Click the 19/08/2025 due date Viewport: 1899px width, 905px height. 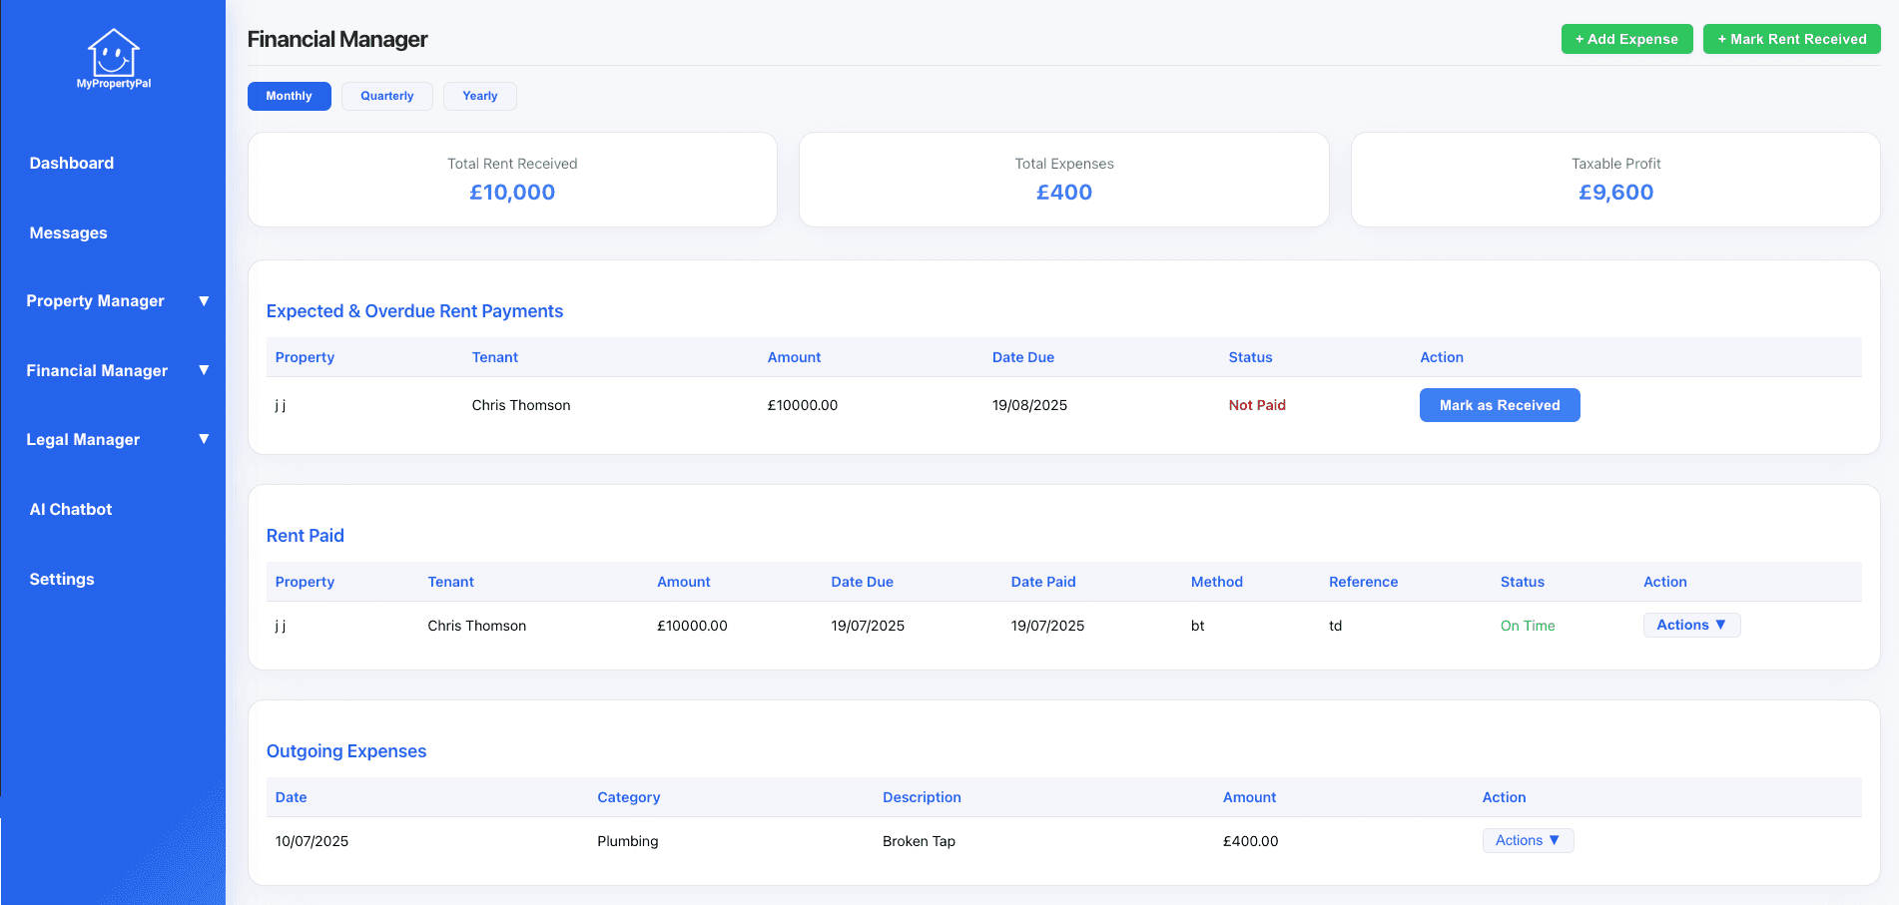point(1029,405)
